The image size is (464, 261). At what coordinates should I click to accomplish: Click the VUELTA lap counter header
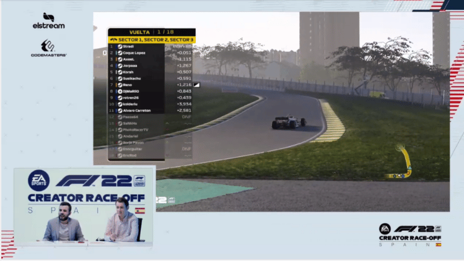click(x=152, y=32)
